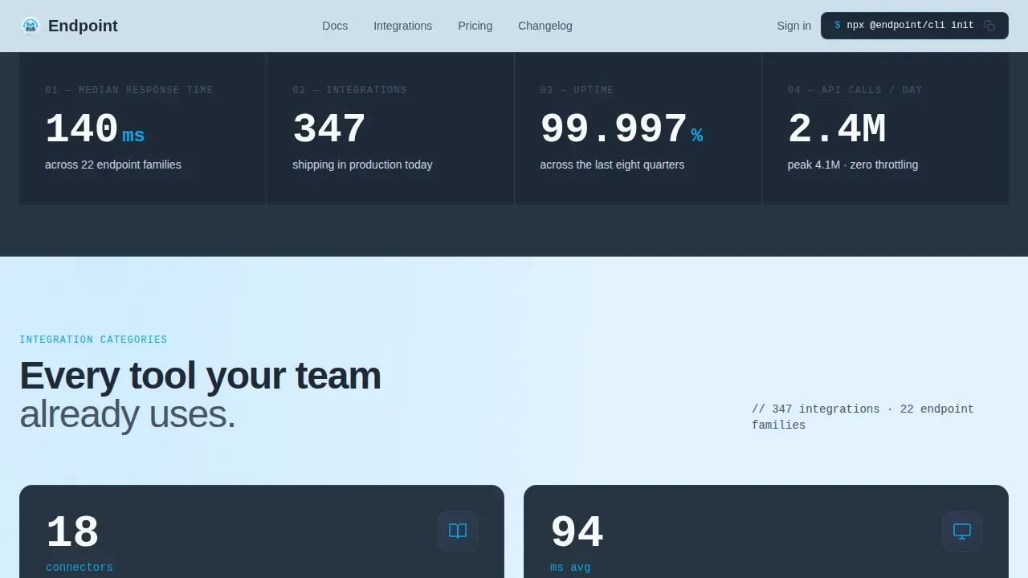Click the 347 integrations stat
Viewport: 1028px width, 578px height.
click(329, 130)
